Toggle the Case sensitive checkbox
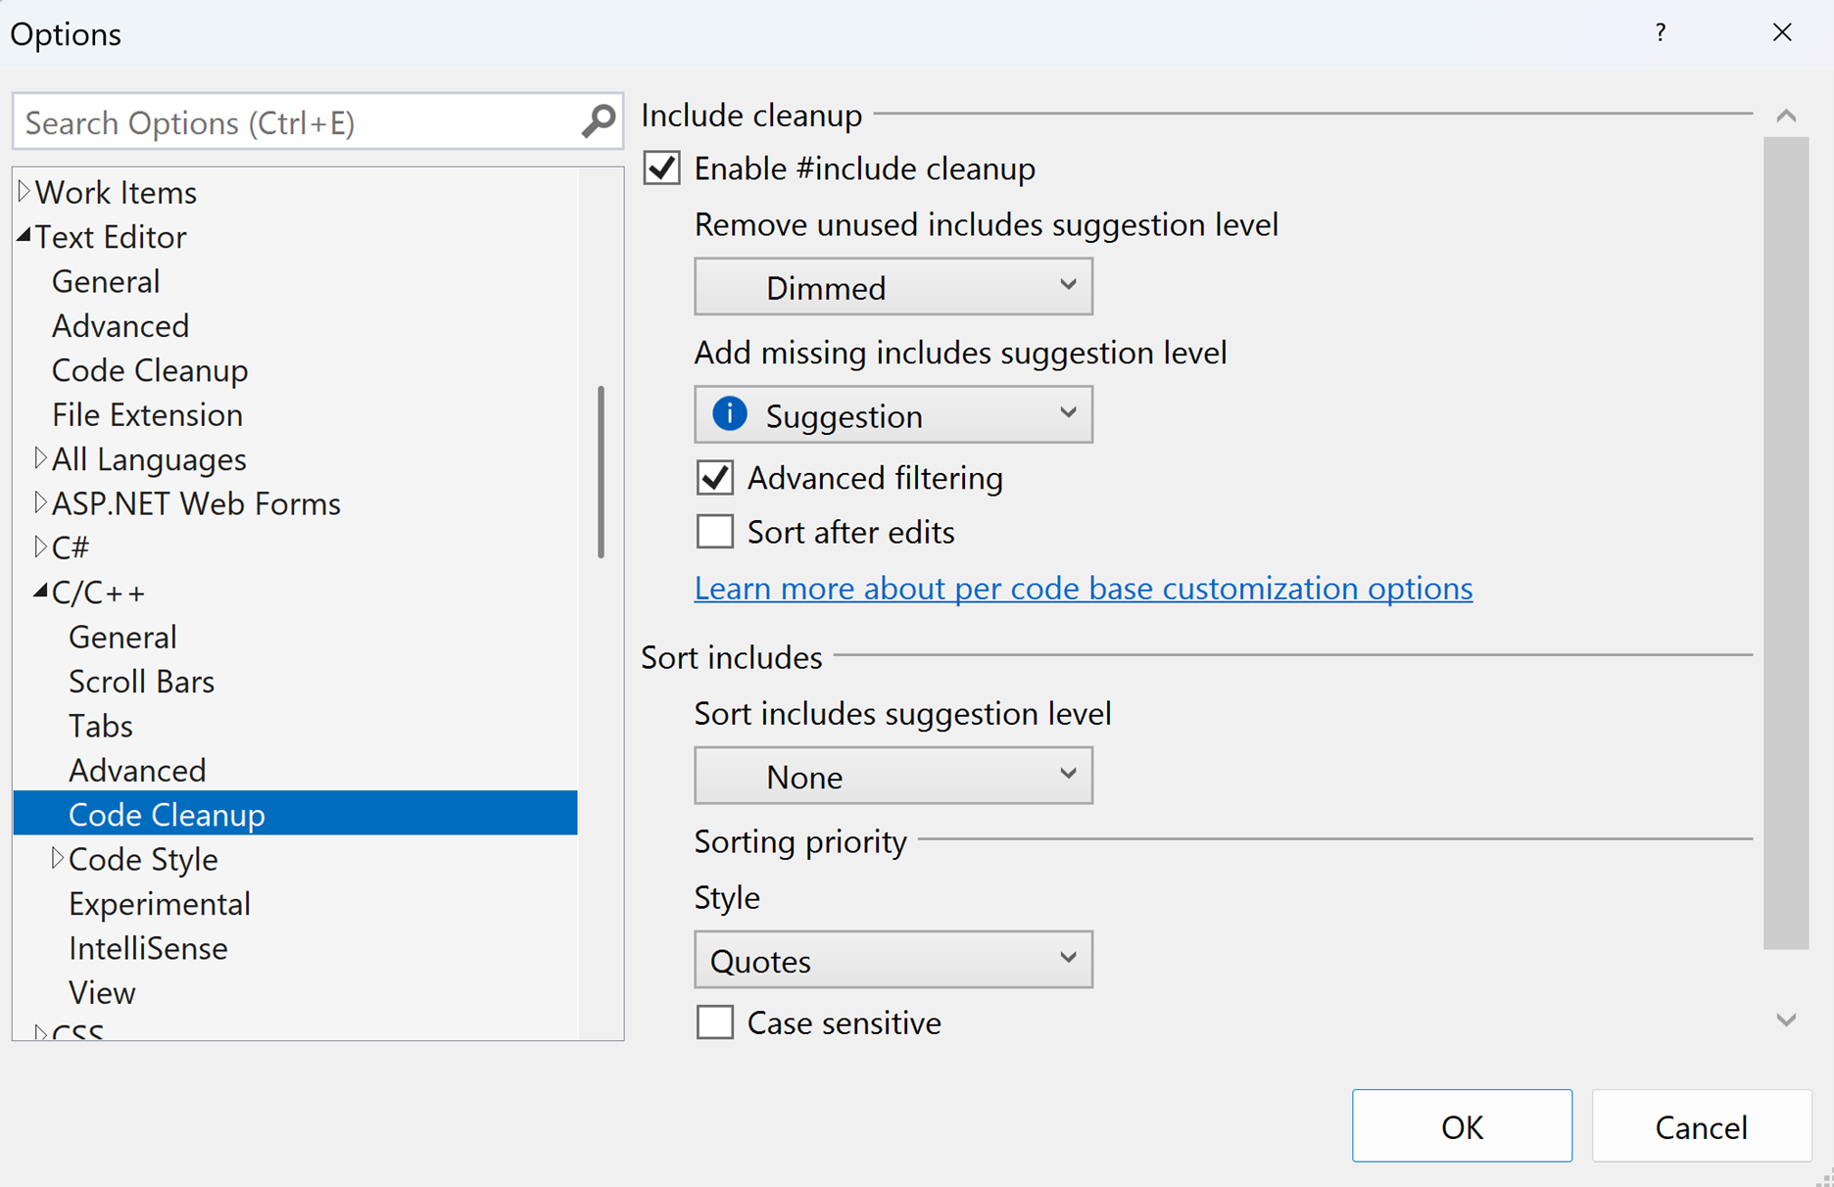 [715, 1022]
